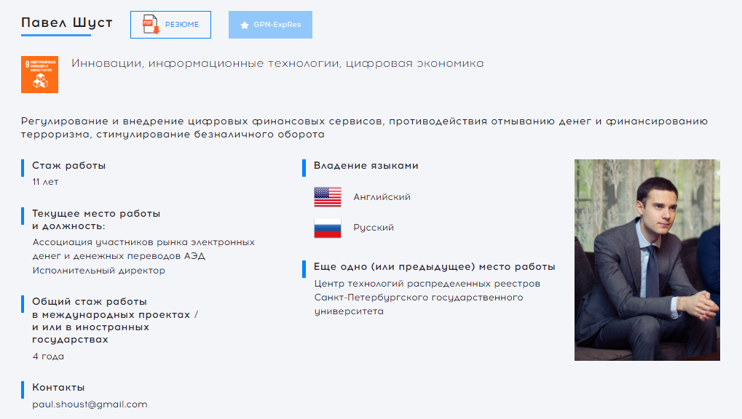
Task: Download the РЕЗЮМЕ PDF file
Action: click(x=170, y=25)
